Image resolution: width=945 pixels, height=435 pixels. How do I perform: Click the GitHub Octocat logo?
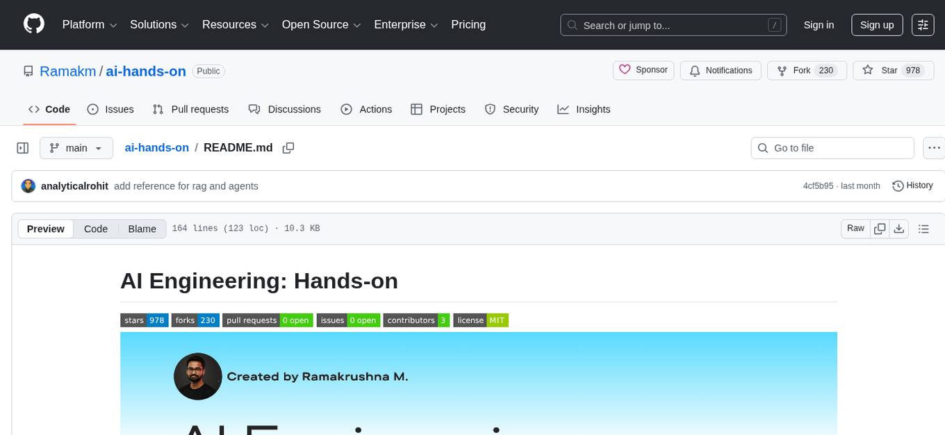tap(33, 24)
